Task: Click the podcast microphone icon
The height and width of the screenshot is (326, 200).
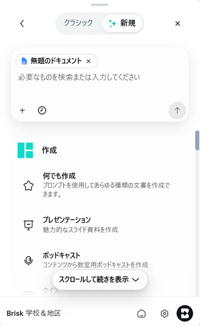Action: click(29, 260)
